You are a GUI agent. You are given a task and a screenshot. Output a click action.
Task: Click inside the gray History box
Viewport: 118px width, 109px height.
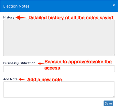tap(59, 38)
